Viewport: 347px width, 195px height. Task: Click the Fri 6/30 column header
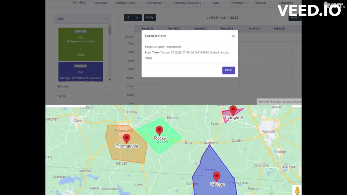click(279, 29)
